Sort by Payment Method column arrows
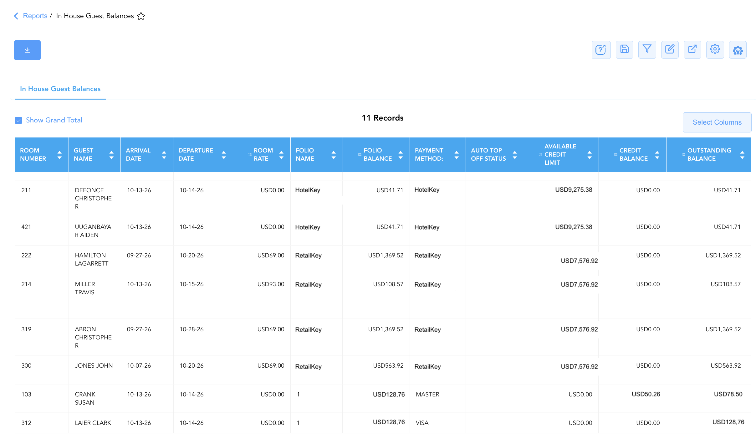756x434 pixels. point(457,155)
